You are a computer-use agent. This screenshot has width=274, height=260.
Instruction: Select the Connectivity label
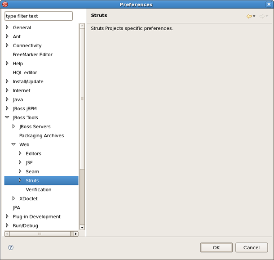click(x=27, y=46)
